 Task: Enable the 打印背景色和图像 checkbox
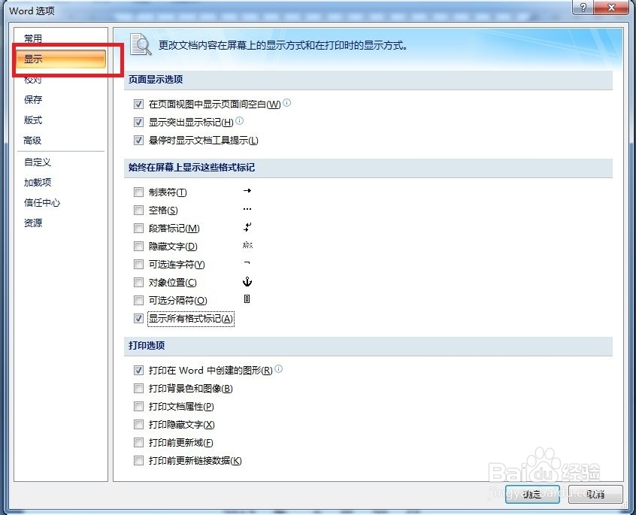[138, 389]
